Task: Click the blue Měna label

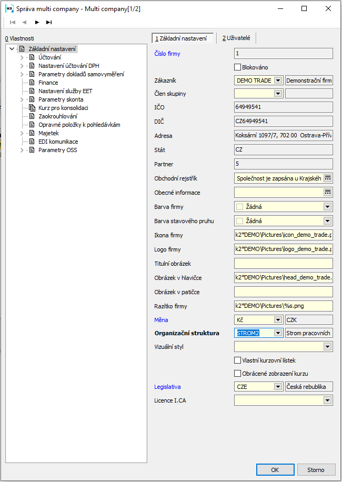Action: click(161, 320)
